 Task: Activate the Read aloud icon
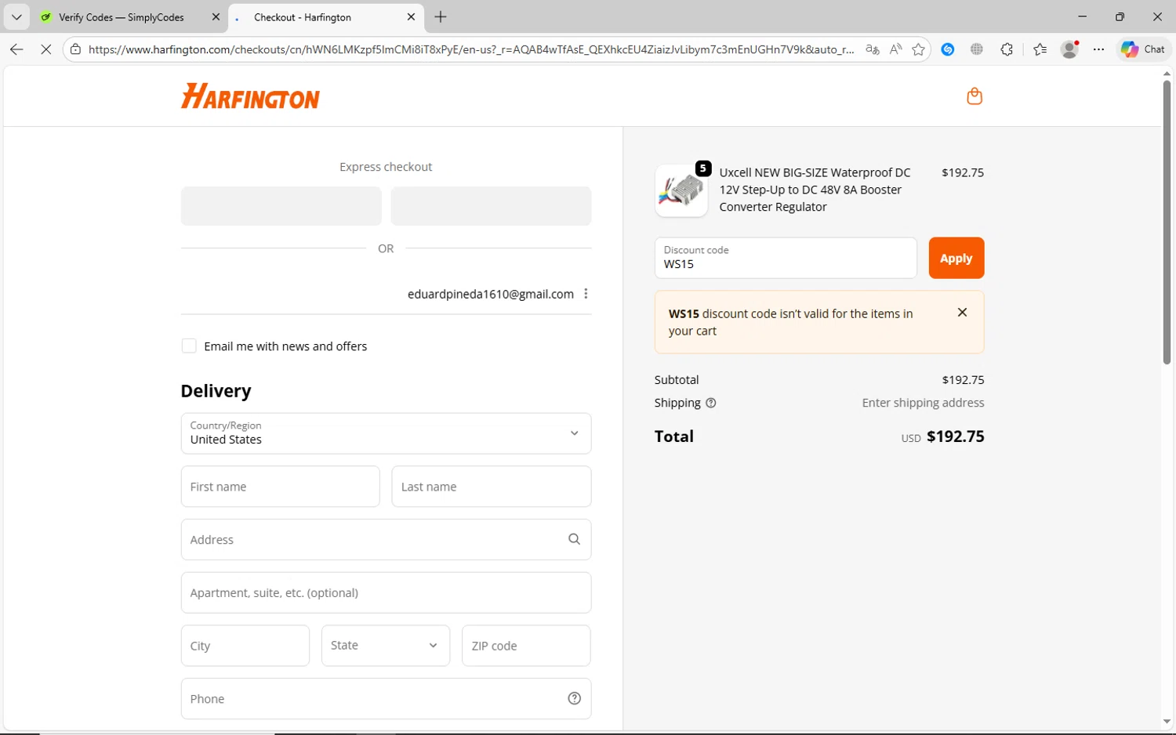[x=895, y=49]
